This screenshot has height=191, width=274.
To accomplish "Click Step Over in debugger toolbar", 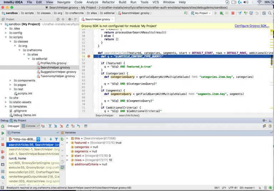I will (x=50, y=126).
